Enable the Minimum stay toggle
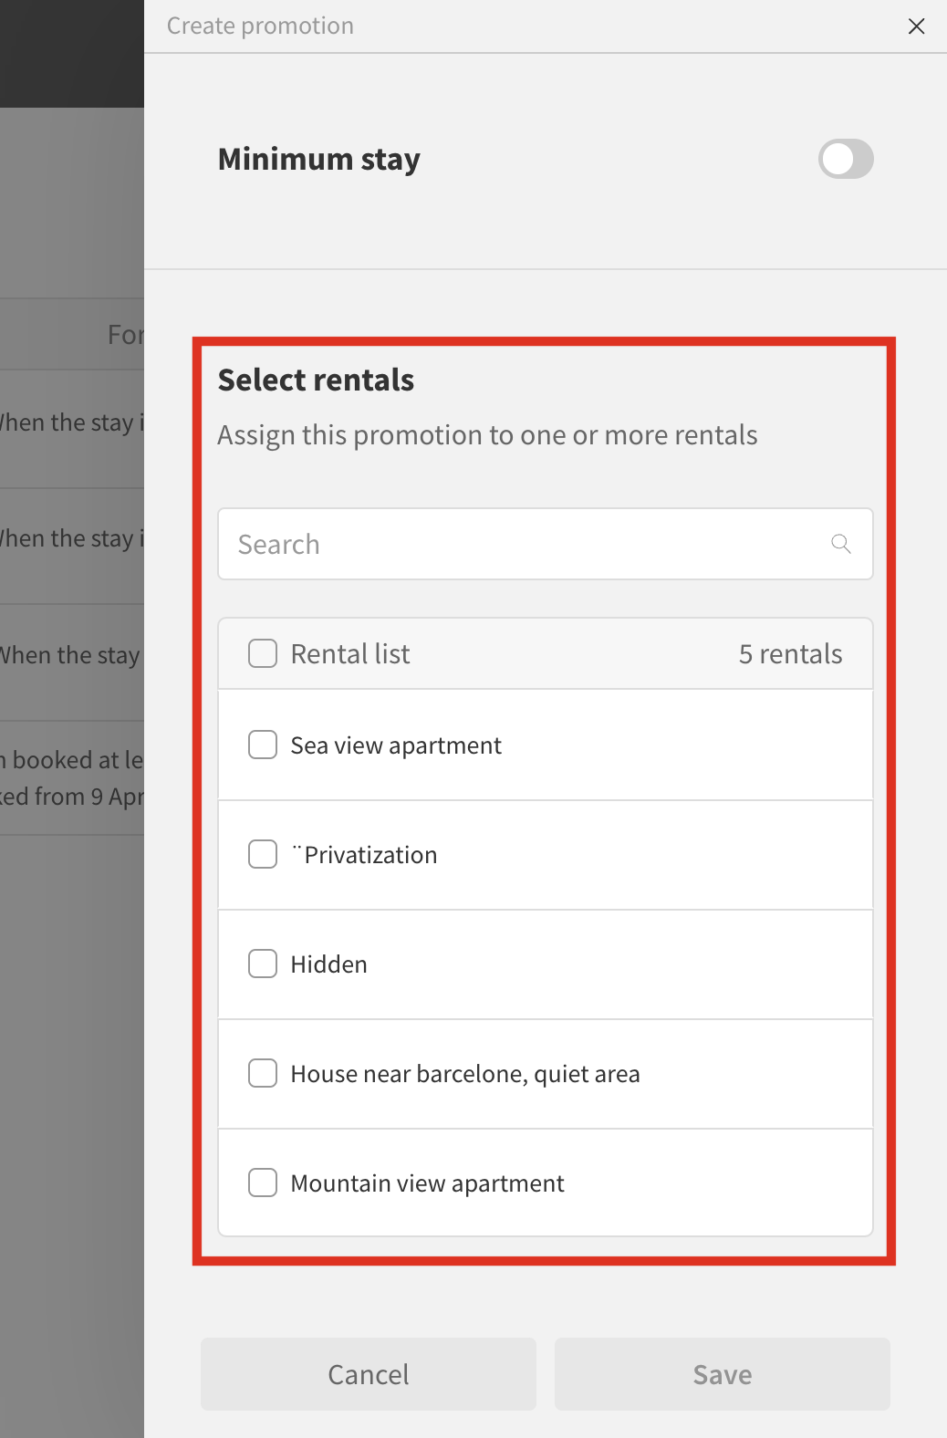Viewport: 947px width, 1438px height. [846, 160]
